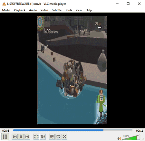Toggle the playlist view

click(52, 136)
